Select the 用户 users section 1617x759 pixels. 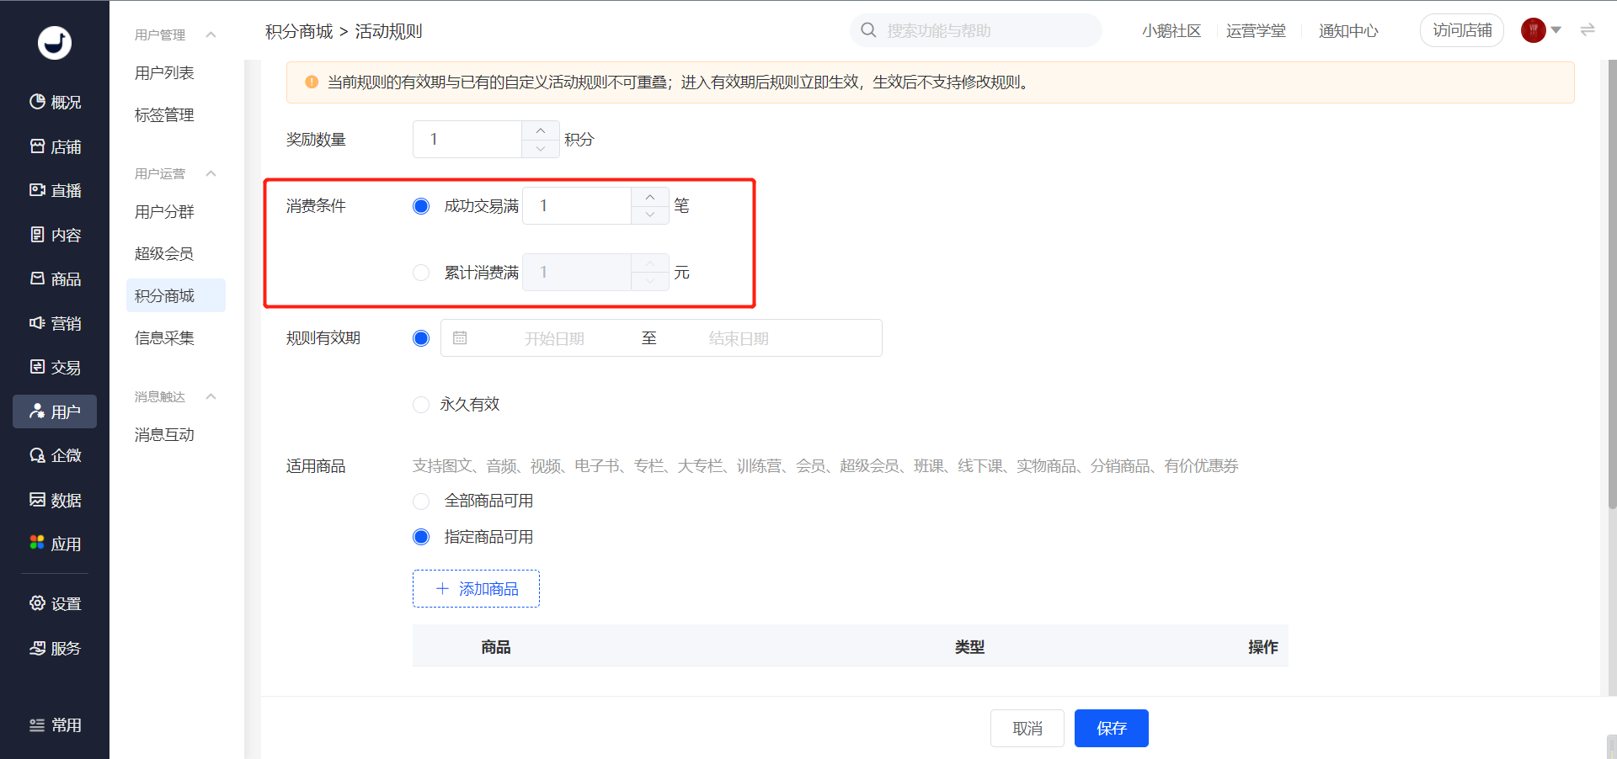click(55, 411)
